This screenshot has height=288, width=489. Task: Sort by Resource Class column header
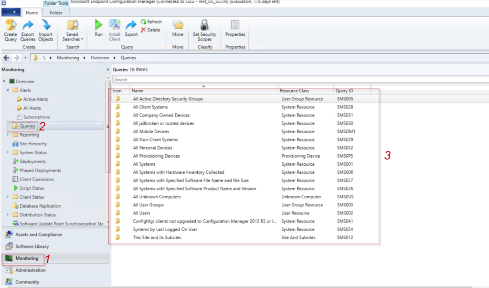point(306,91)
